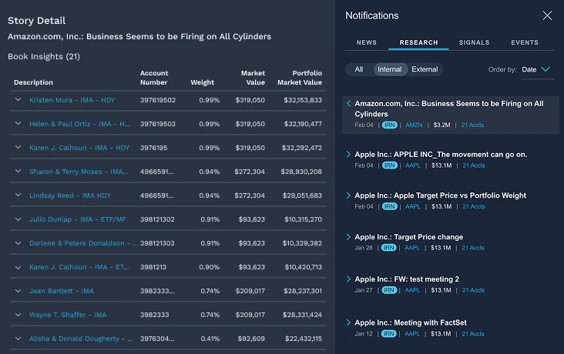The image size is (564, 354).
Task: Select portfolio value $32,153,833 cell
Action: (303, 100)
